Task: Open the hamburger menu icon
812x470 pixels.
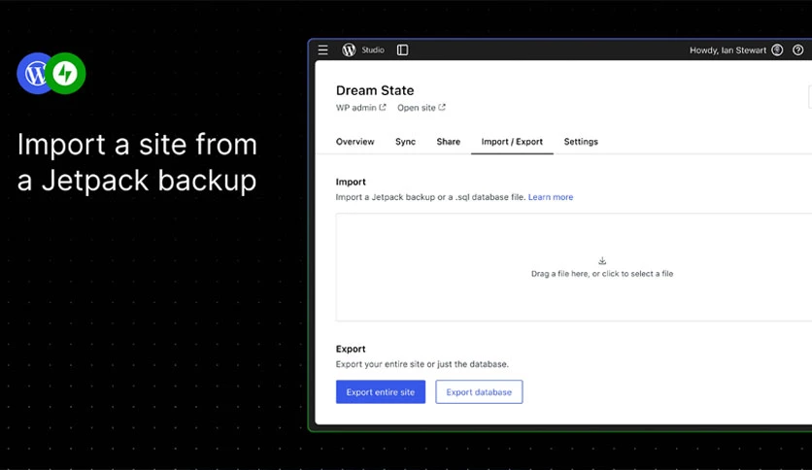Action: (x=322, y=50)
